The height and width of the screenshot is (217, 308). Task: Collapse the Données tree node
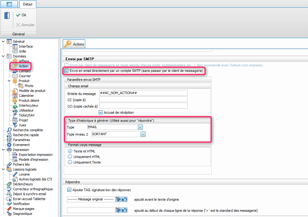[3, 56]
